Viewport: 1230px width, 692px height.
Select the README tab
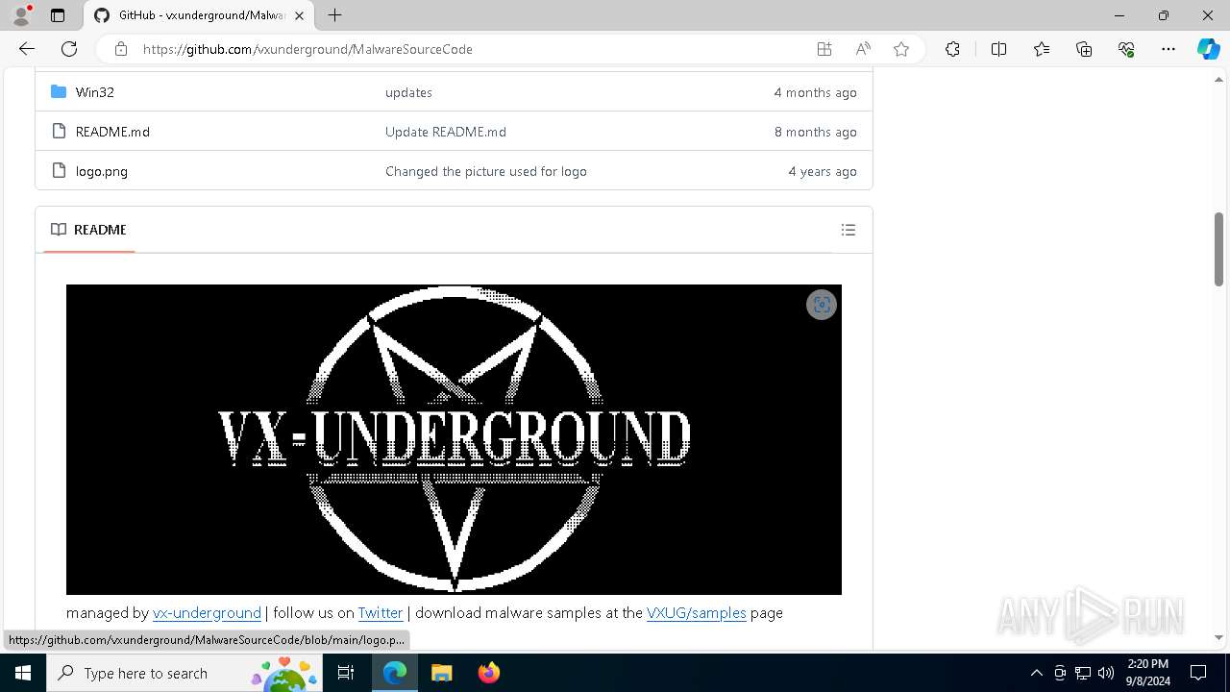point(88,230)
